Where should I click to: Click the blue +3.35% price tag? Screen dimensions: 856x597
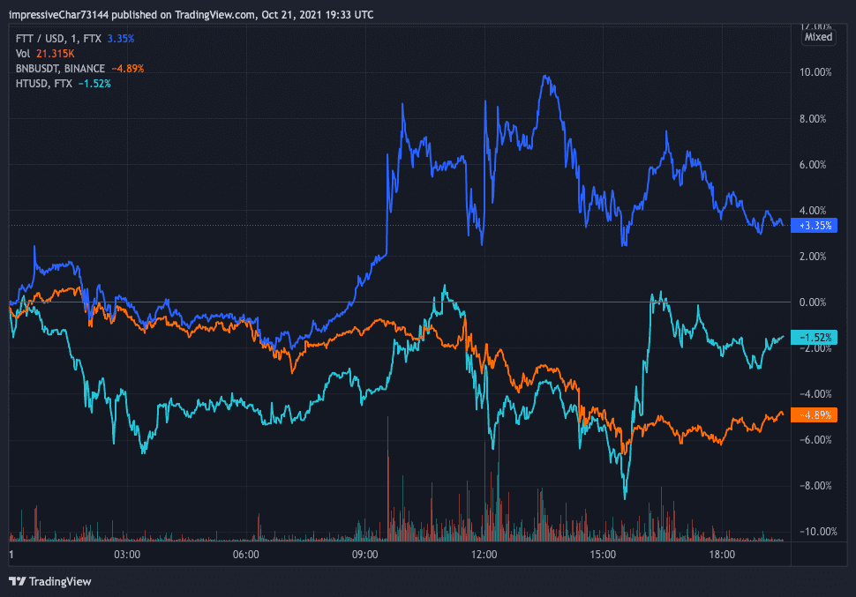(816, 226)
